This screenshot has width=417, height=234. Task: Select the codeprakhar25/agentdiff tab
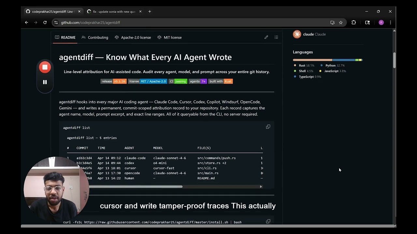(53, 11)
